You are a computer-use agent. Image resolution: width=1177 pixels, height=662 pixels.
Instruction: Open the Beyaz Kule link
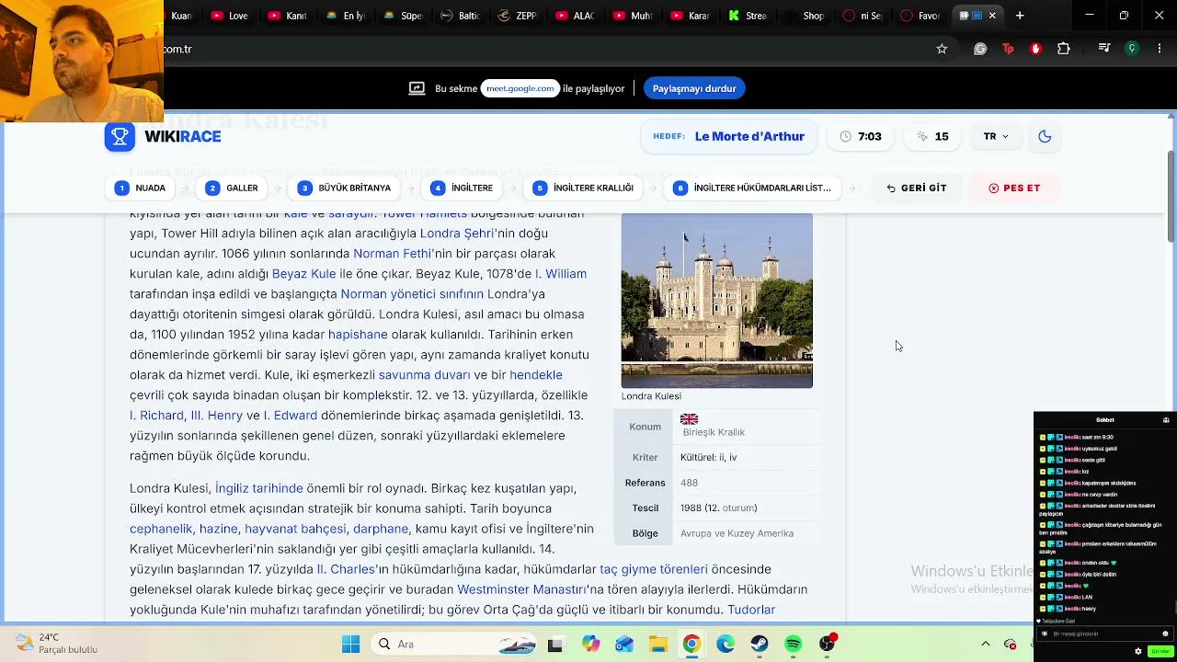point(304,274)
